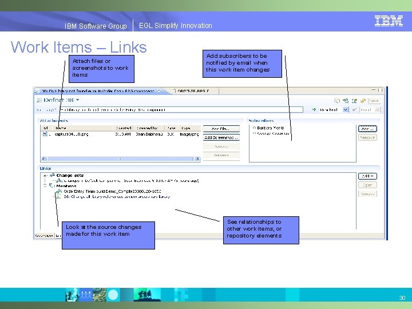
Task: Sort Attachments by the Created column
Action: coord(124,128)
